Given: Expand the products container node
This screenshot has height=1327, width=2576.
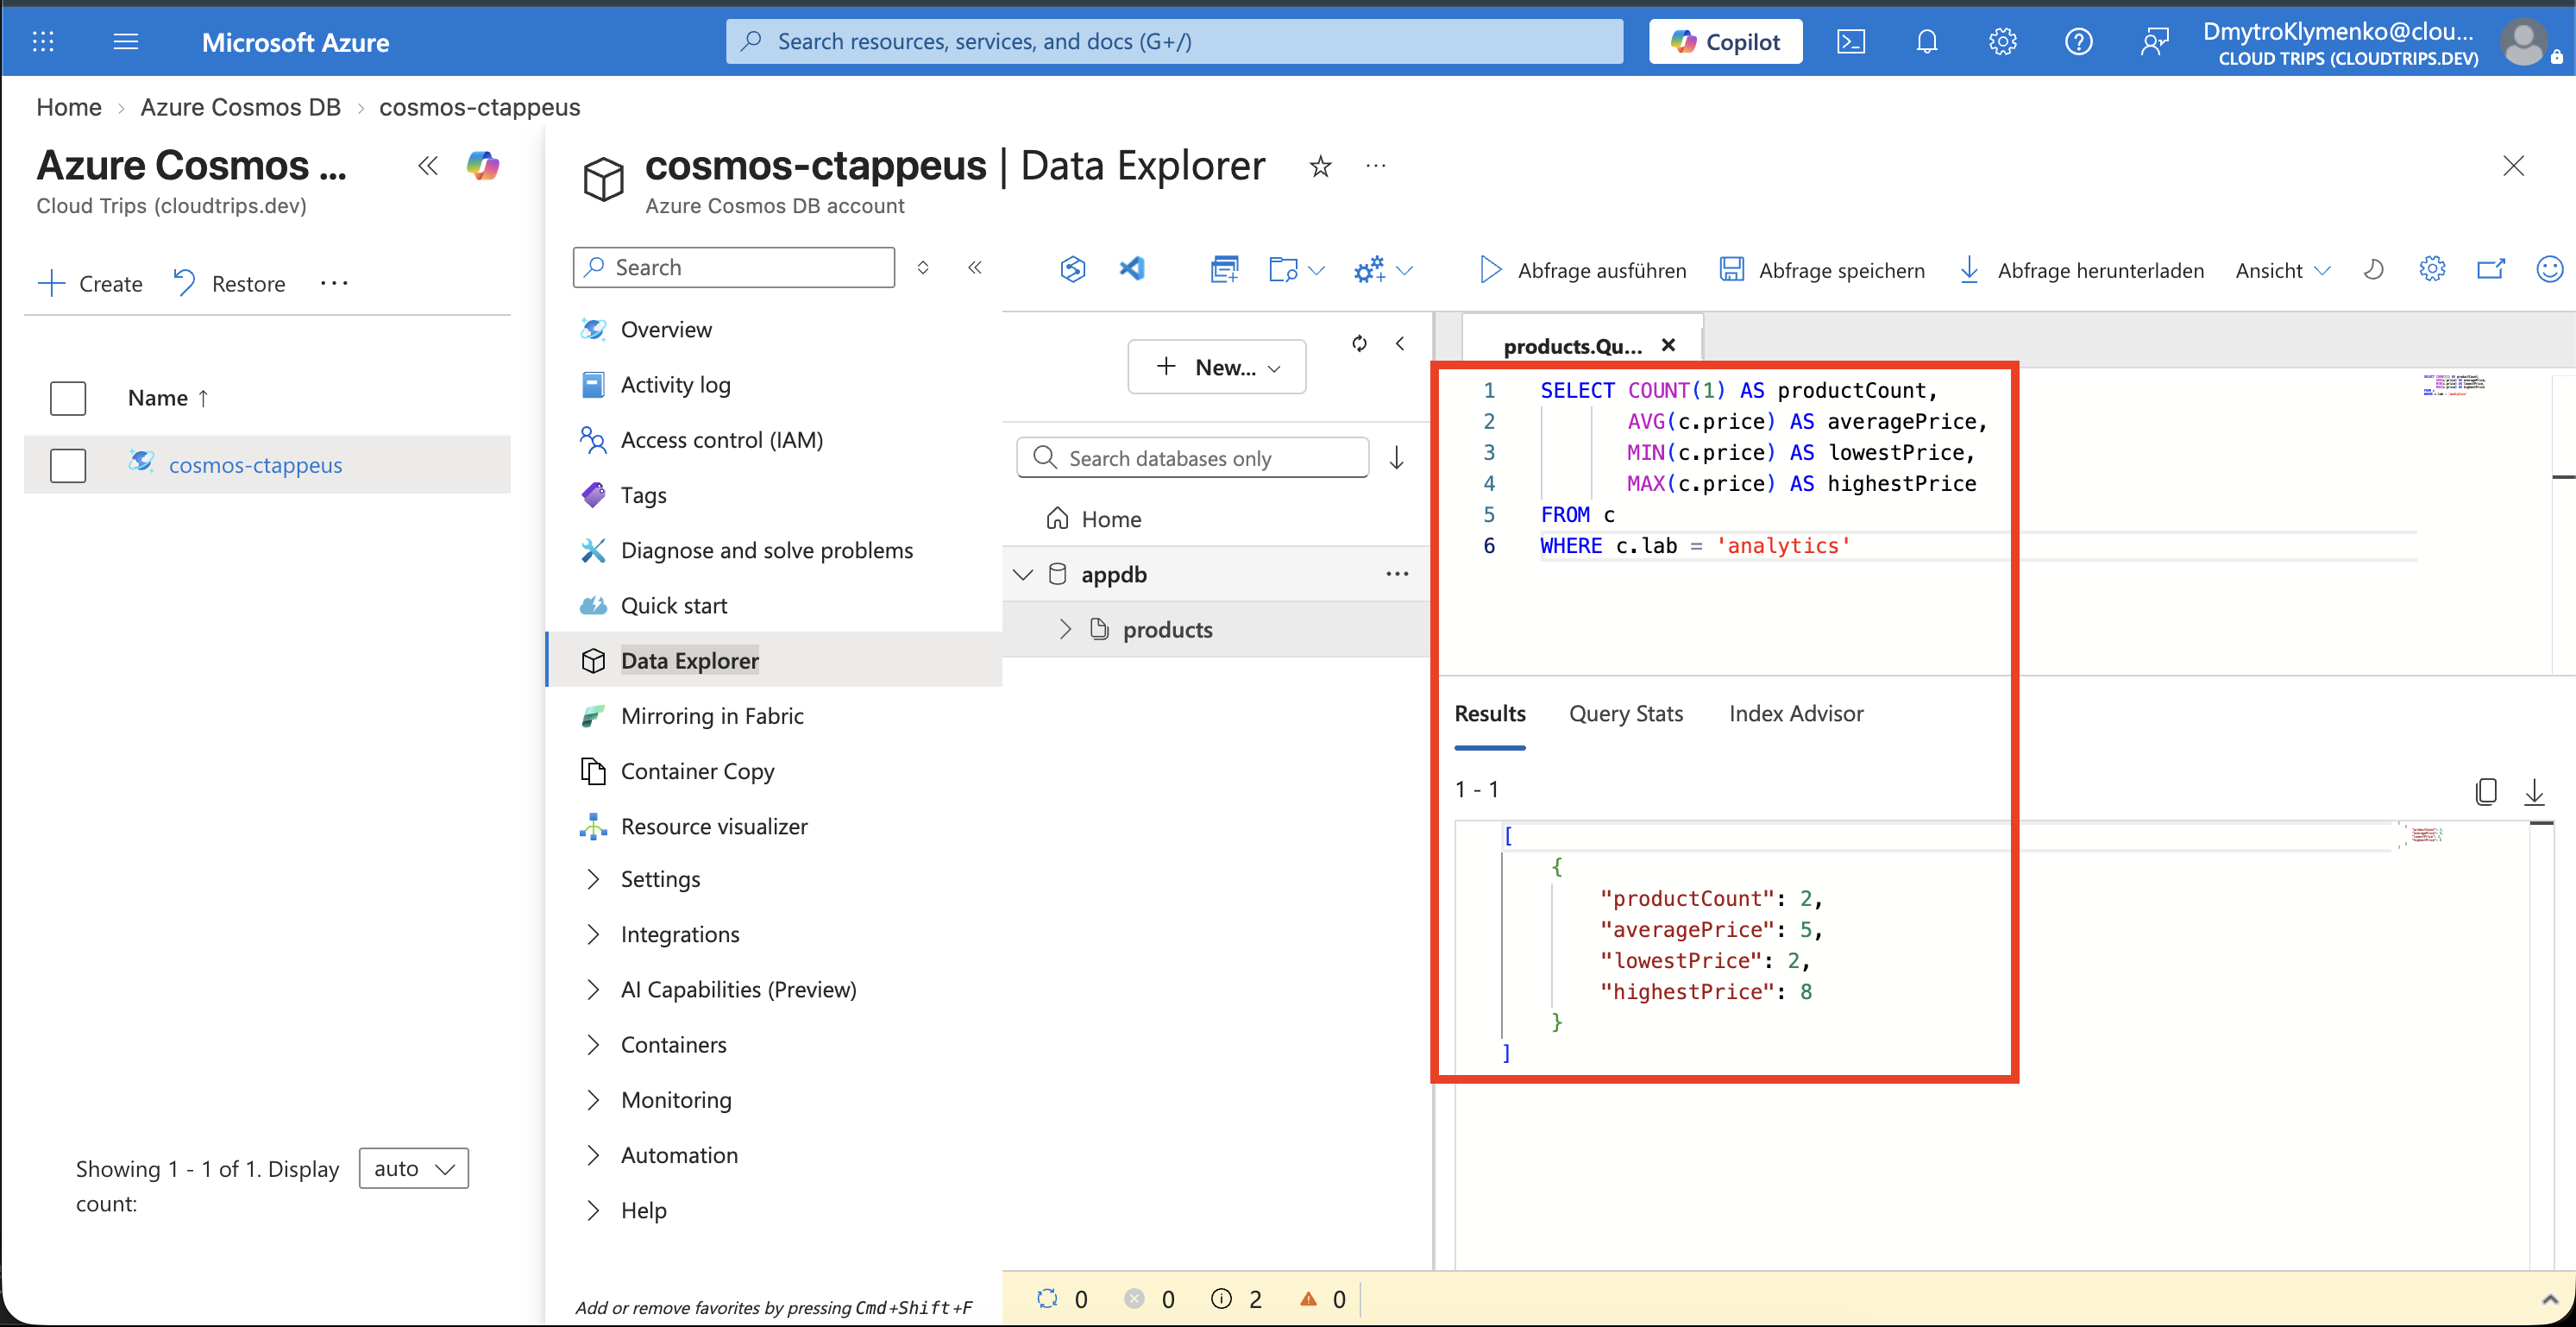Looking at the screenshot, I should [1065, 629].
